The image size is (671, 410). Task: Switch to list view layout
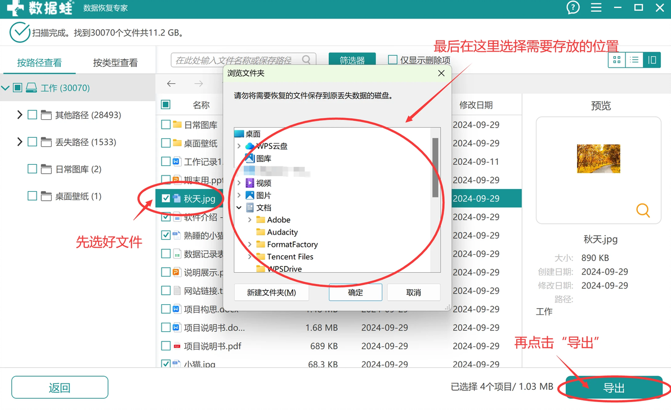[634, 60]
